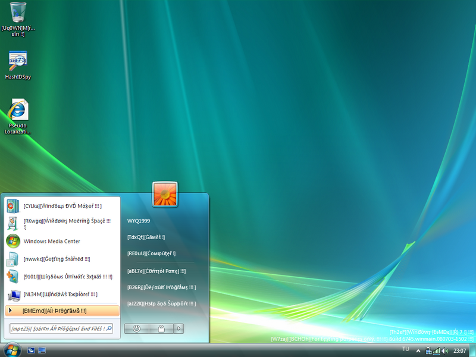
Task: Open Help and Support link
Action: (161, 303)
